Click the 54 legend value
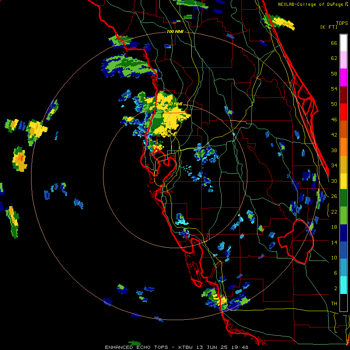Viewport: 350px width, 350px height. 334,89
